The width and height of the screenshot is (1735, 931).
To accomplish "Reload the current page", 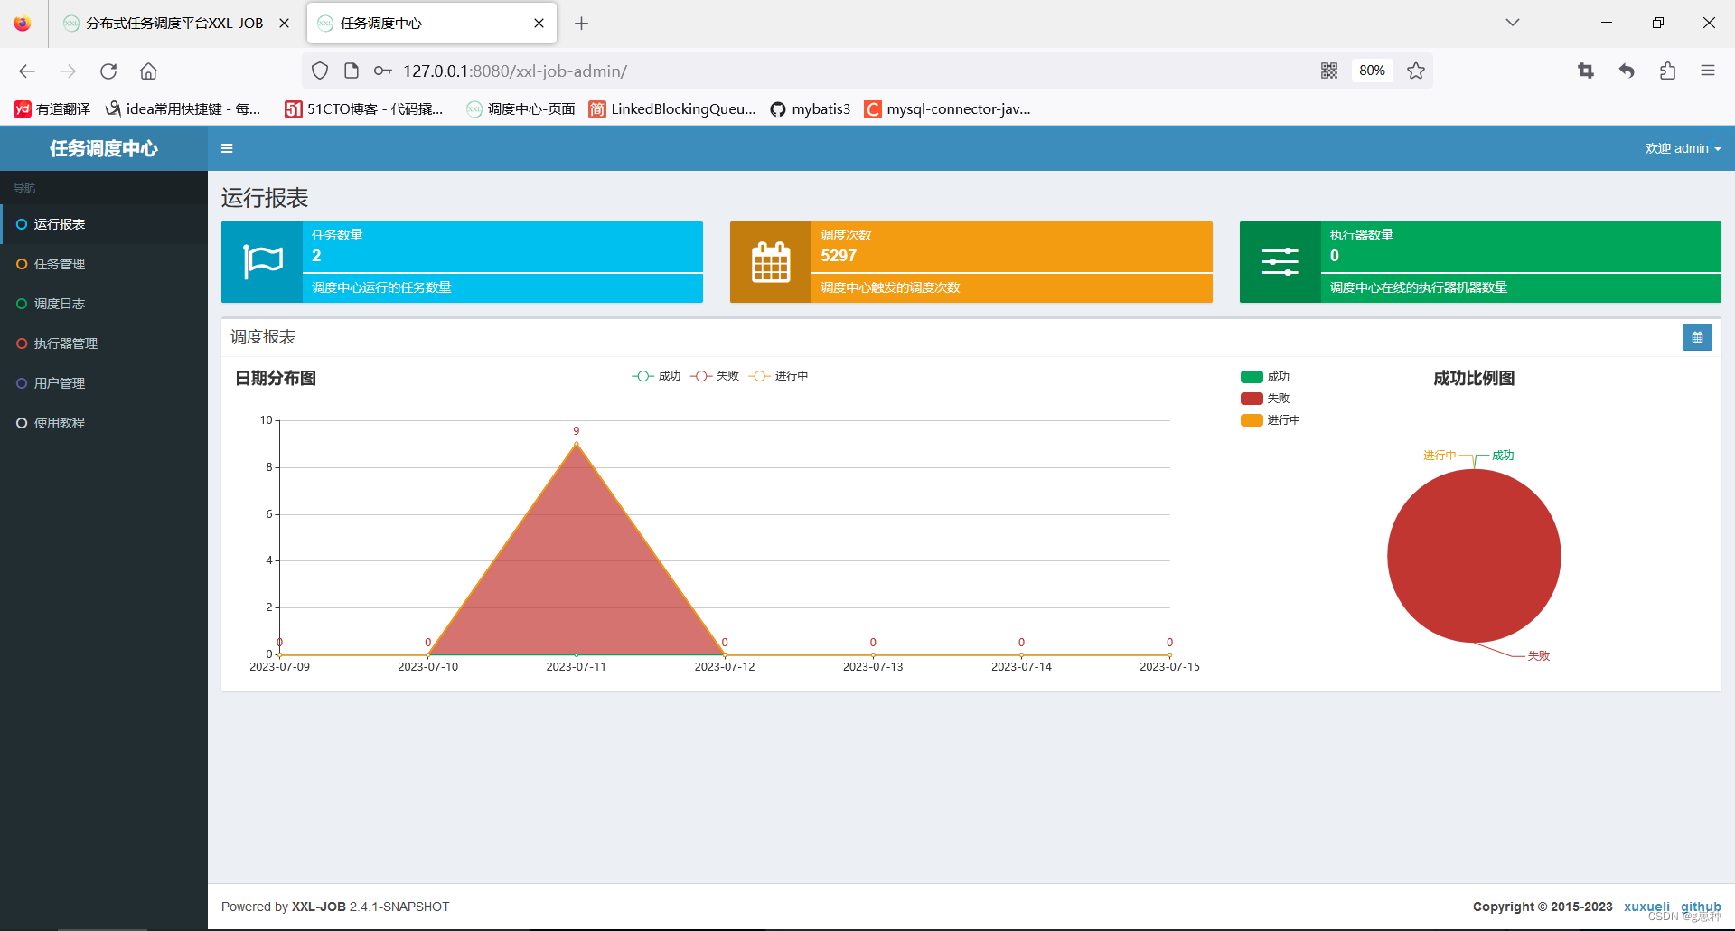I will [x=108, y=71].
